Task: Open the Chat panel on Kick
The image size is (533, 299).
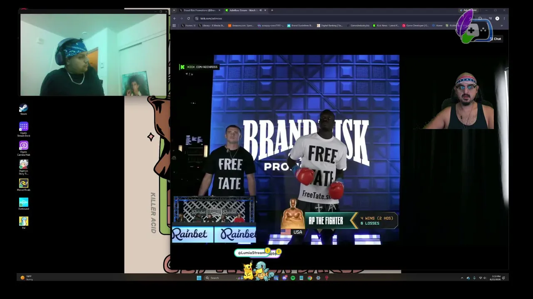Action: pos(496,39)
